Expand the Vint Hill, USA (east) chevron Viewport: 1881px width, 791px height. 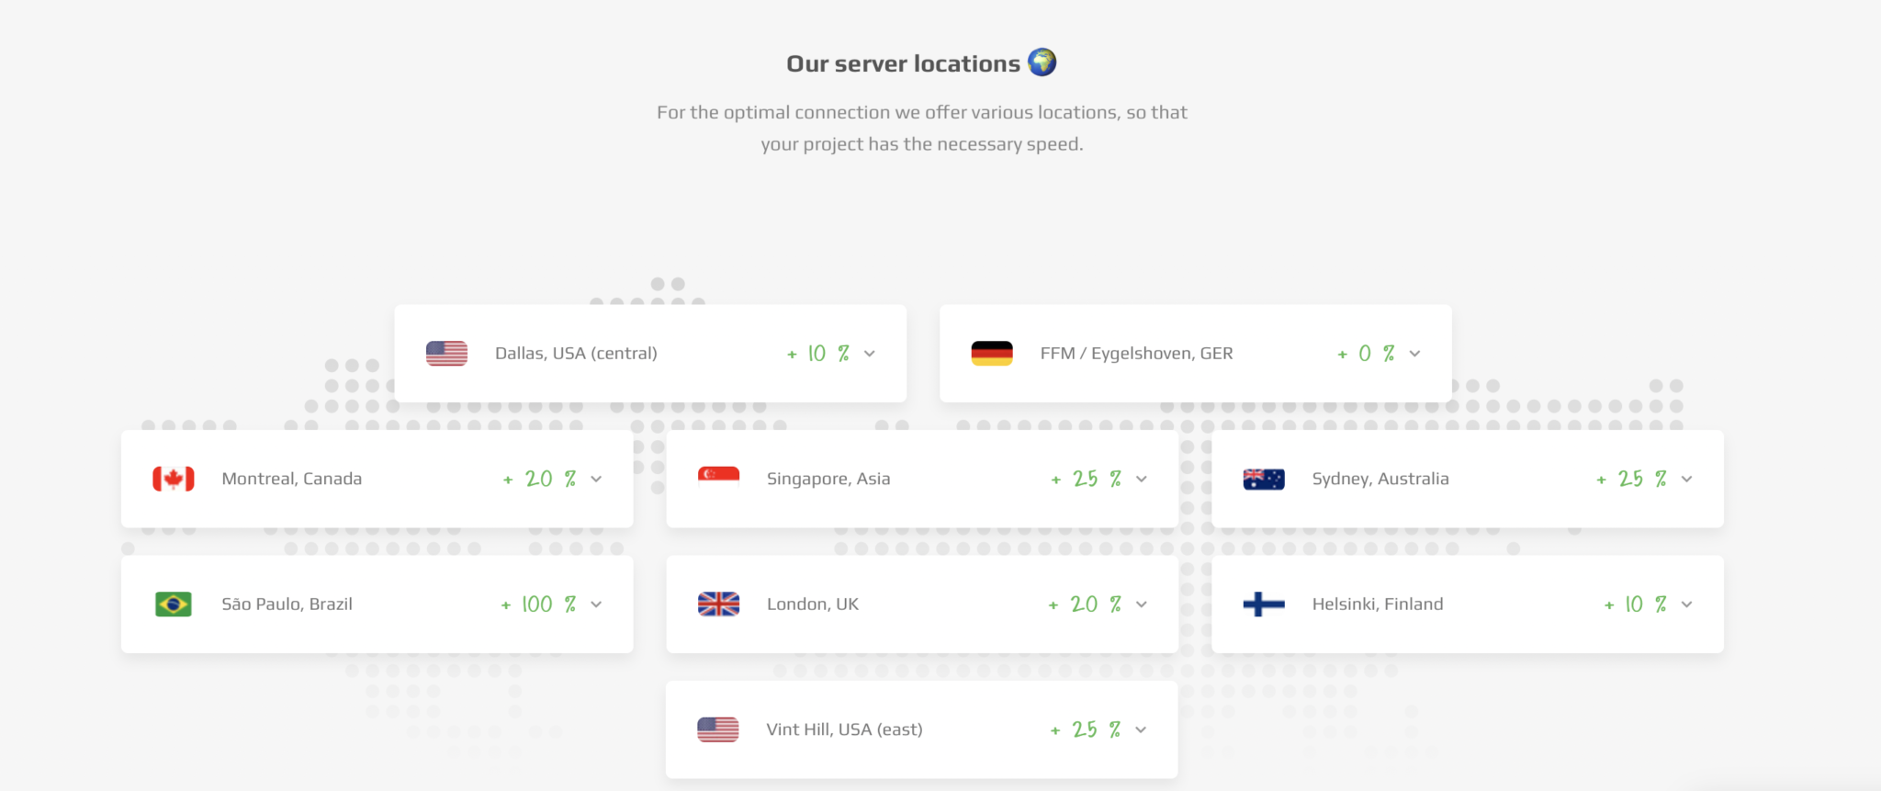[x=1141, y=729]
